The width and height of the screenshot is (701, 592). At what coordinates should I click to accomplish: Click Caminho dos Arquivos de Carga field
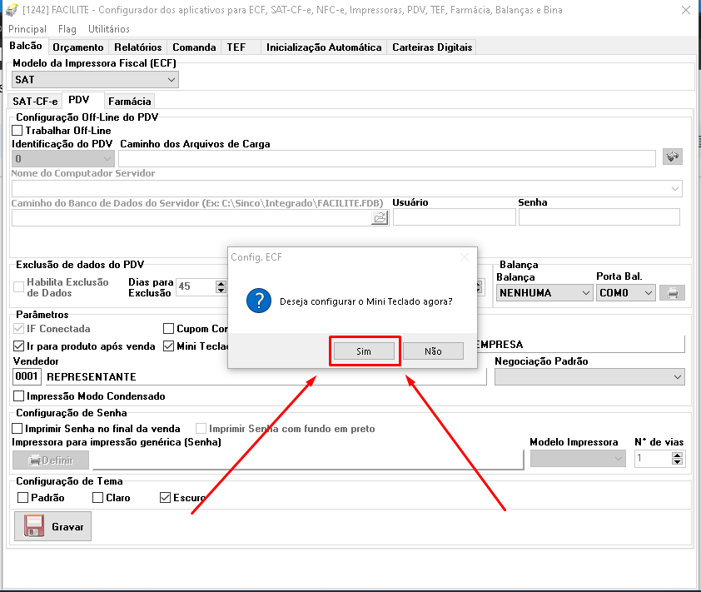pyautogui.click(x=387, y=159)
